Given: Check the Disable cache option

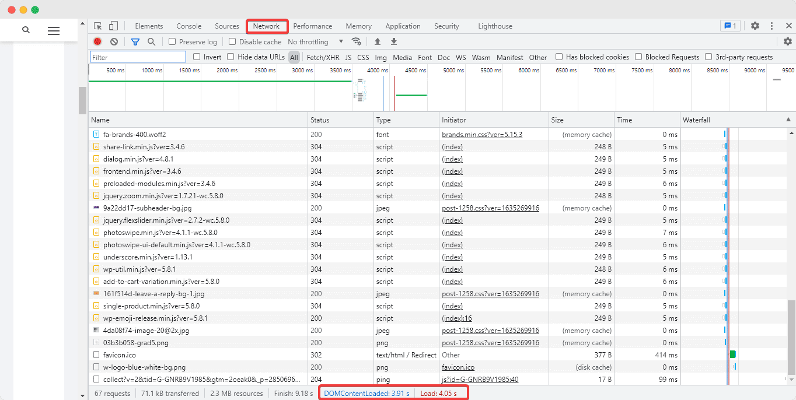Looking at the screenshot, I should tap(232, 42).
